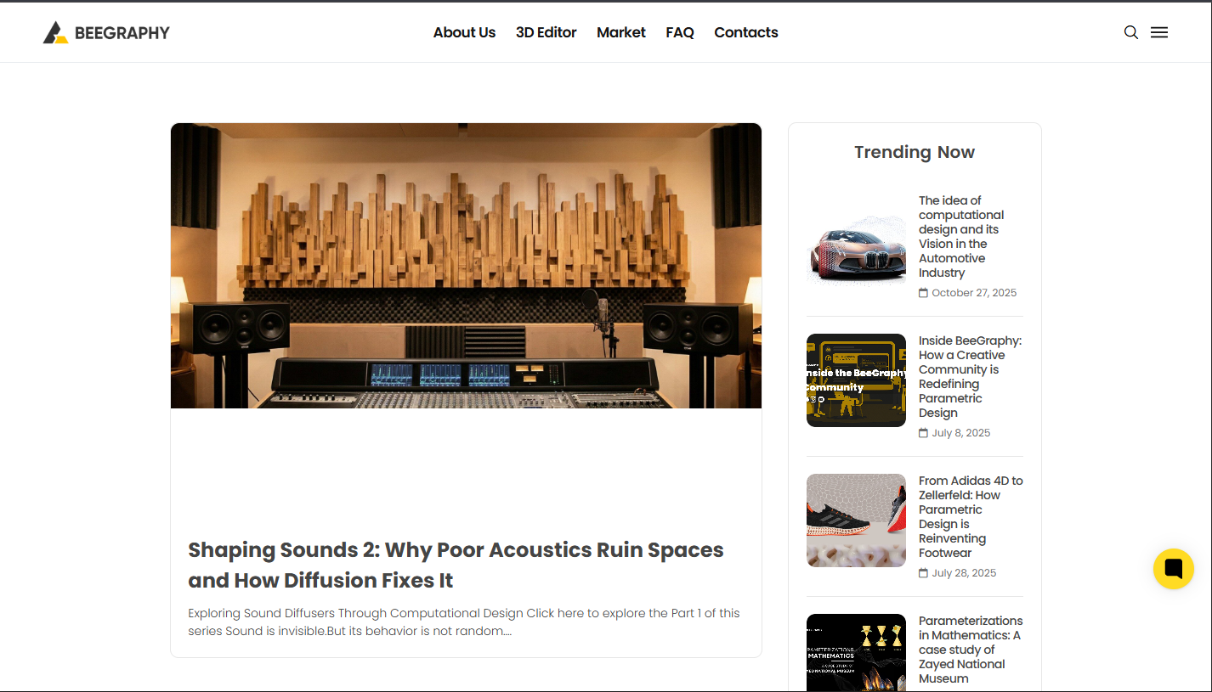This screenshot has height=692, width=1212.
Task: Click calendar icon beside July 8, 2025
Action: (923, 433)
